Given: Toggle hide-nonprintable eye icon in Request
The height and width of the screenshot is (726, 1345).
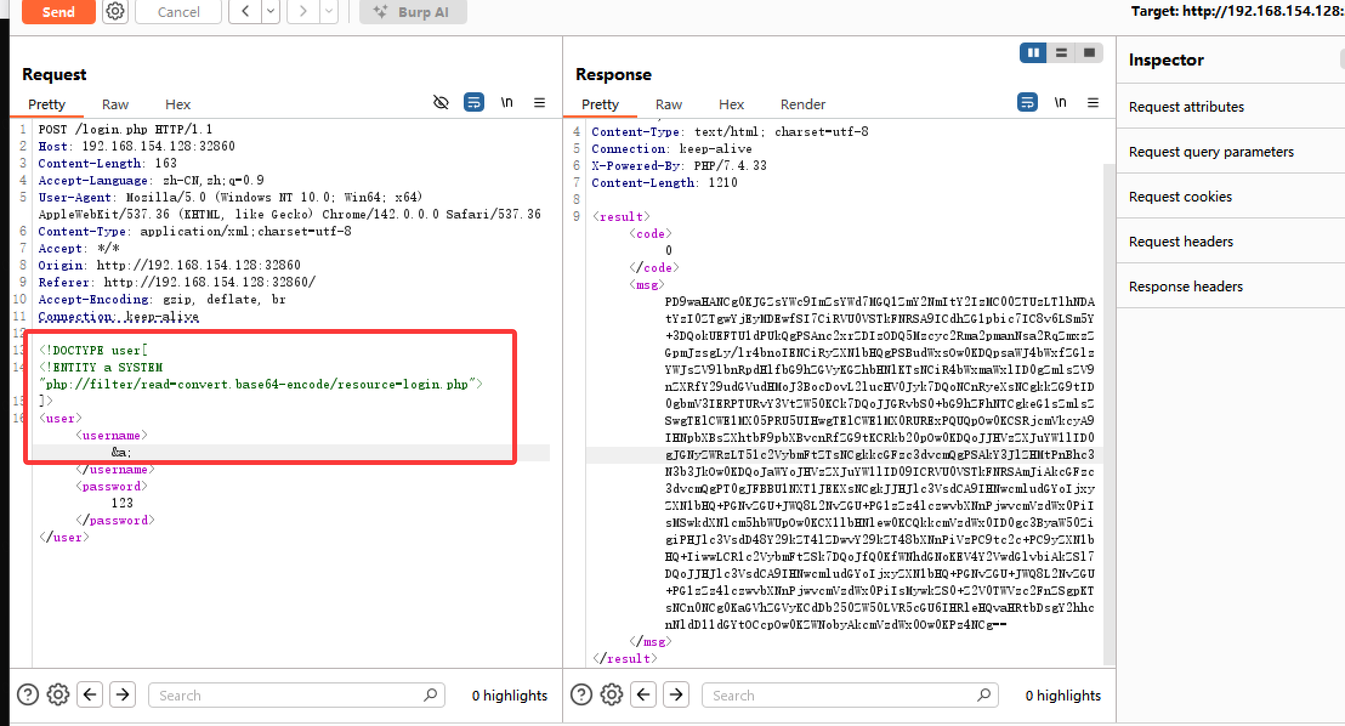Looking at the screenshot, I should click(441, 103).
